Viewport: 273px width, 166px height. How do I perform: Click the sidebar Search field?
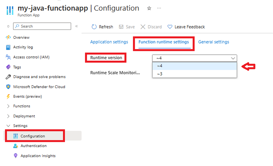pyautogui.click(x=42, y=26)
